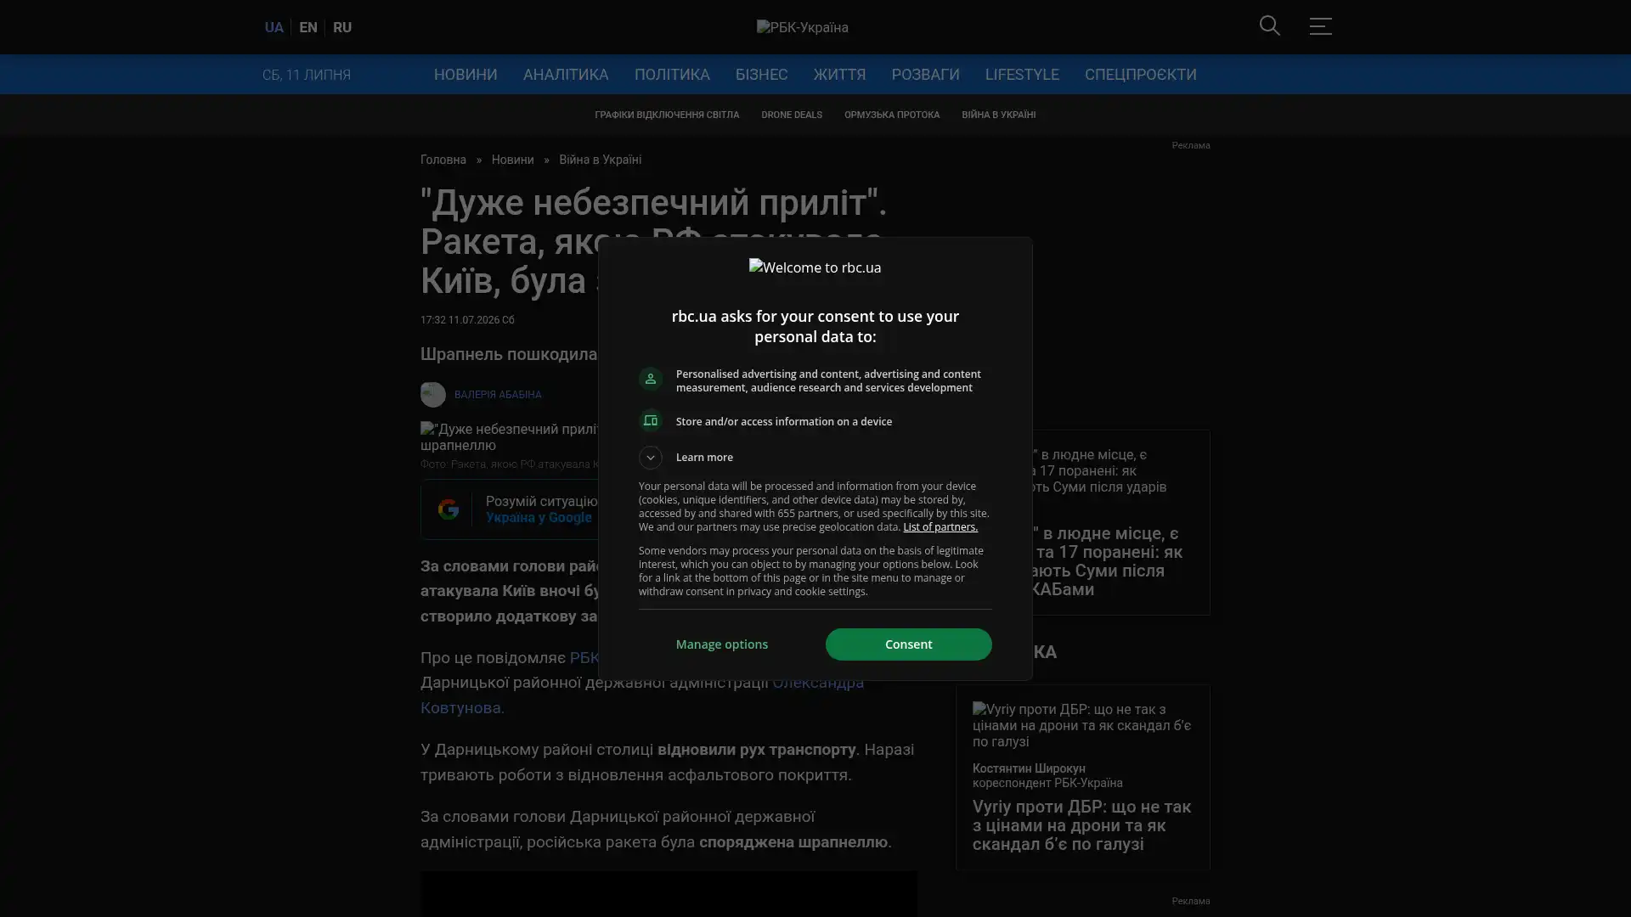The height and width of the screenshot is (917, 1631).
Task: Click the personalised advertising person icon
Action: [651, 379]
